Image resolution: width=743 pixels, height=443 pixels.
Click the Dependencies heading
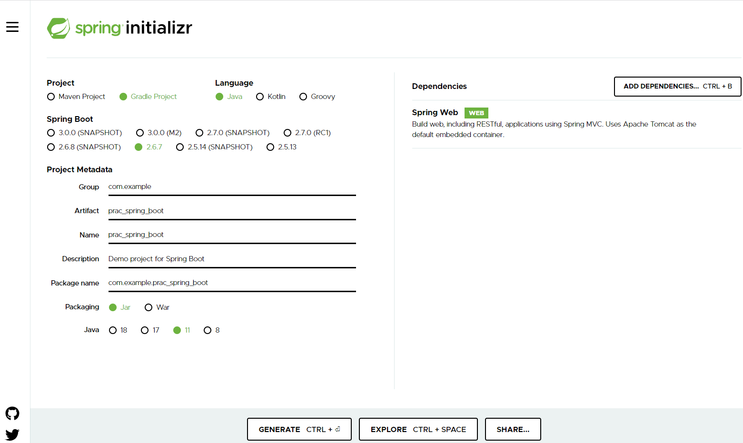439,86
